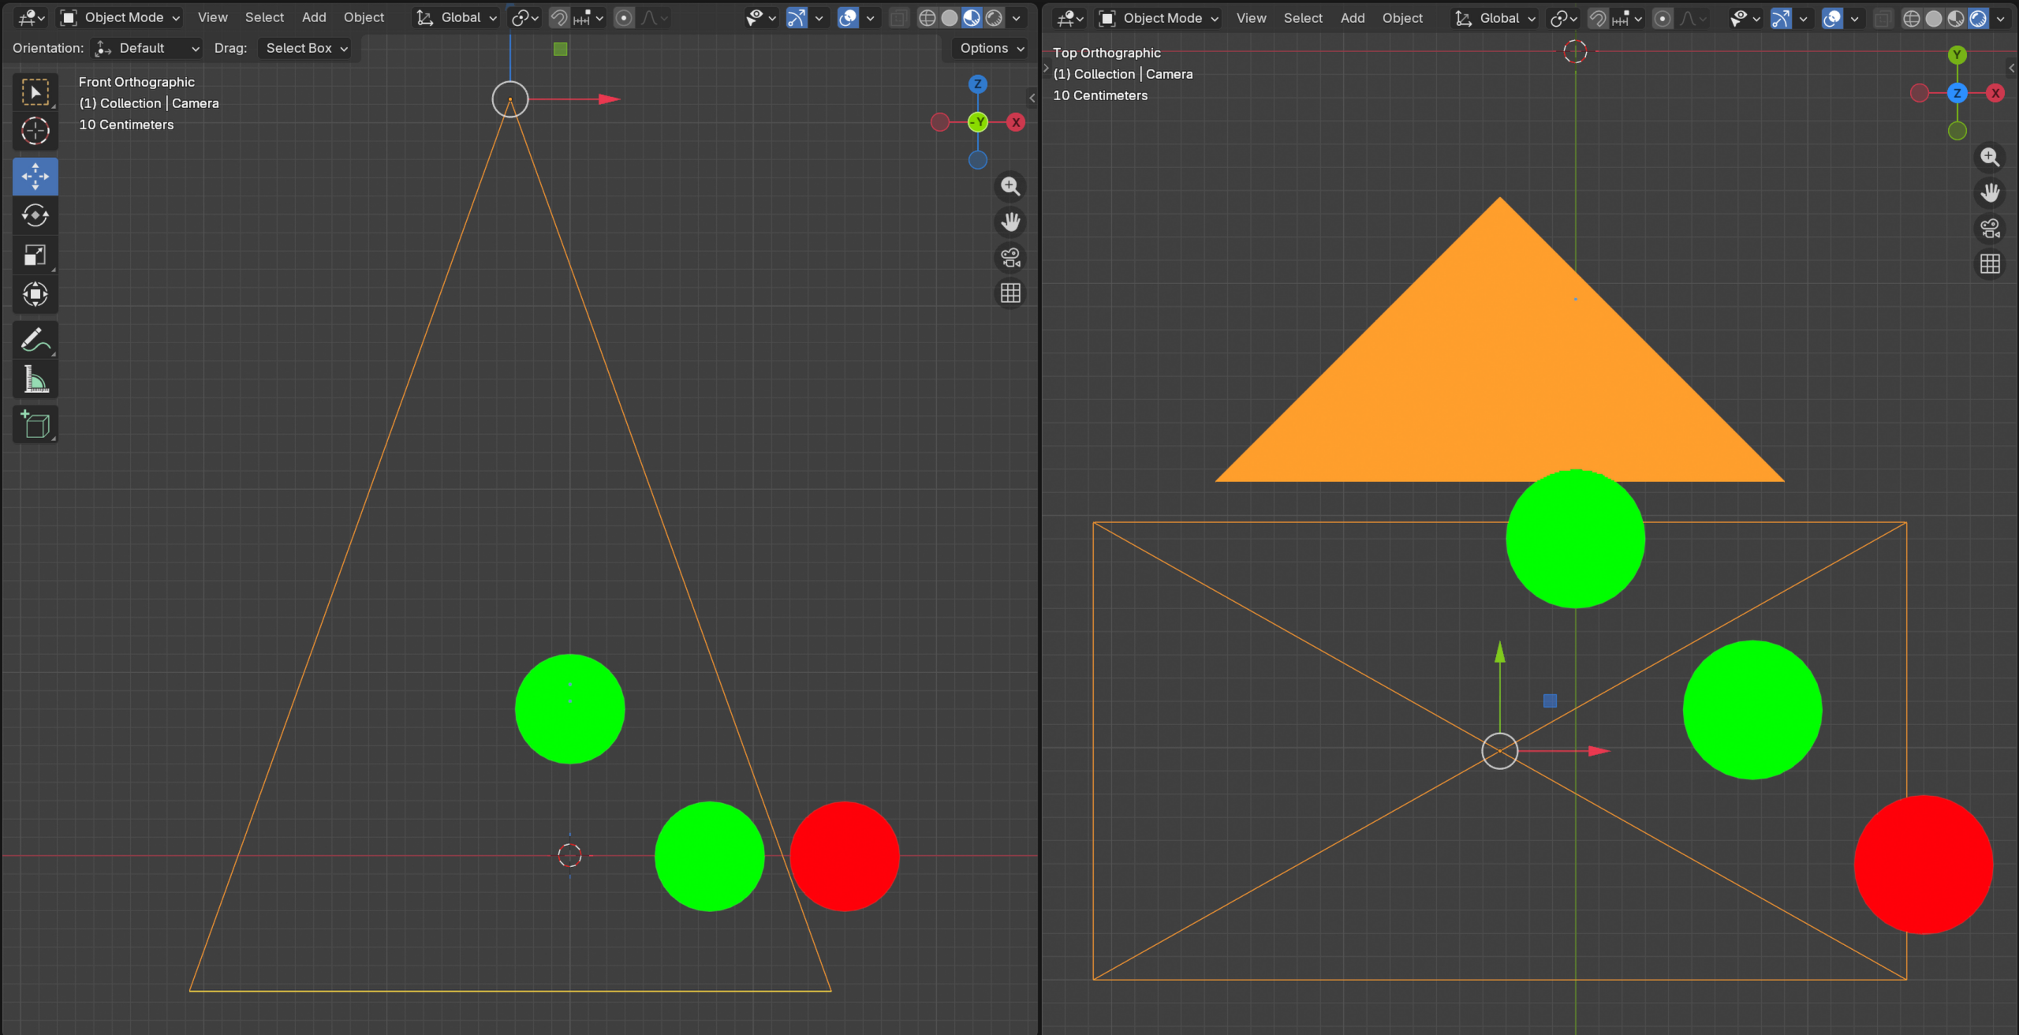This screenshot has width=2019, height=1035.
Task: Select the Measure tool
Action: [35, 380]
